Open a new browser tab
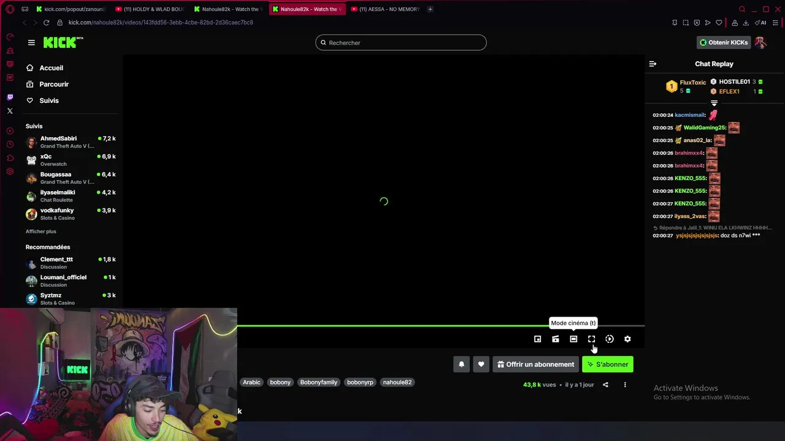This screenshot has width=785, height=441. [x=430, y=9]
